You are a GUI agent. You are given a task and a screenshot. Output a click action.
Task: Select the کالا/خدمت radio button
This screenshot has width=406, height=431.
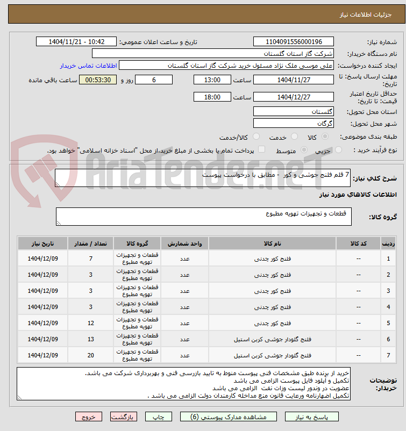(256, 136)
